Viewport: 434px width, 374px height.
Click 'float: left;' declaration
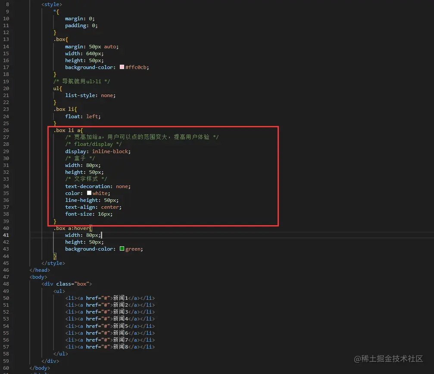pyautogui.click(x=83, y=116)
